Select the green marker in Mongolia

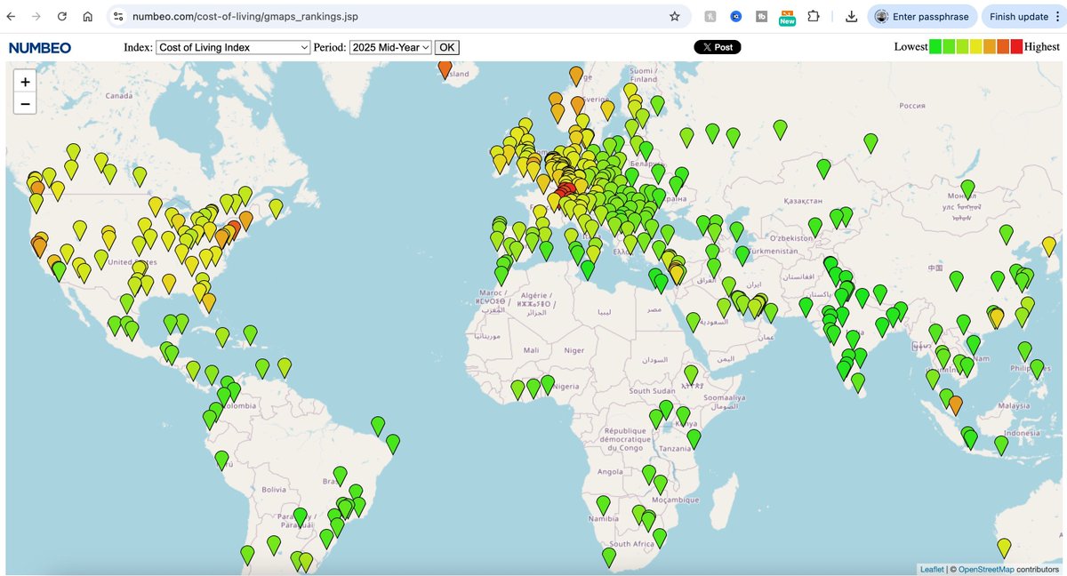[967, 189]
